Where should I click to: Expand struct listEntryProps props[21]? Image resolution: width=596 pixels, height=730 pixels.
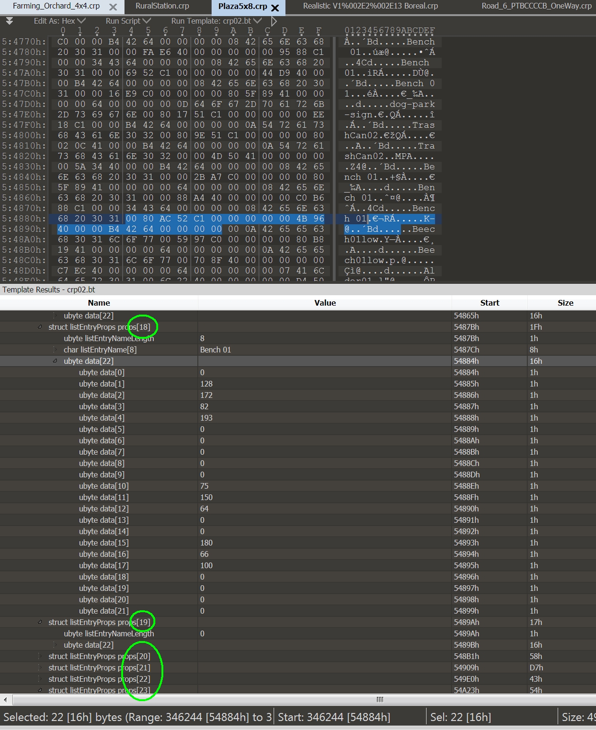pyautogui.click(x=40, y=668)
